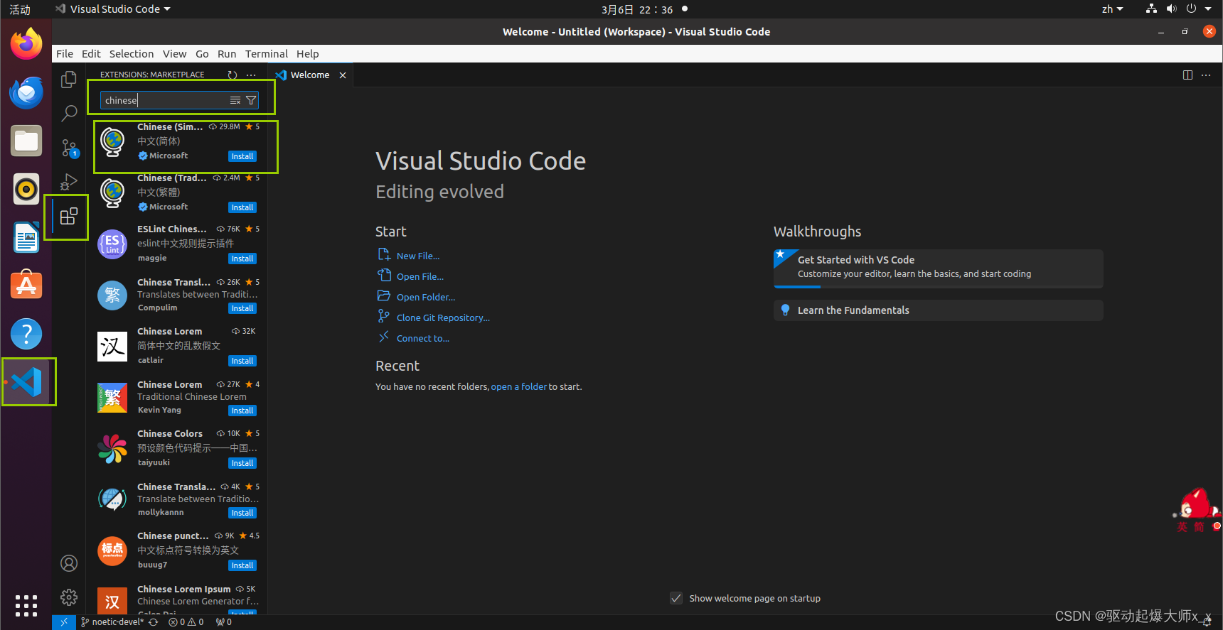Open the Selection menu

132,54
